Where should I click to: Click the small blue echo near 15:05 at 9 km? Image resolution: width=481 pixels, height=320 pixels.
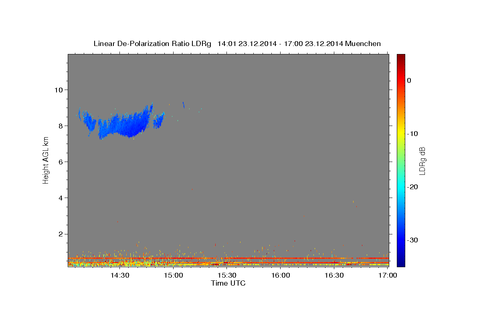coord(184,105)
